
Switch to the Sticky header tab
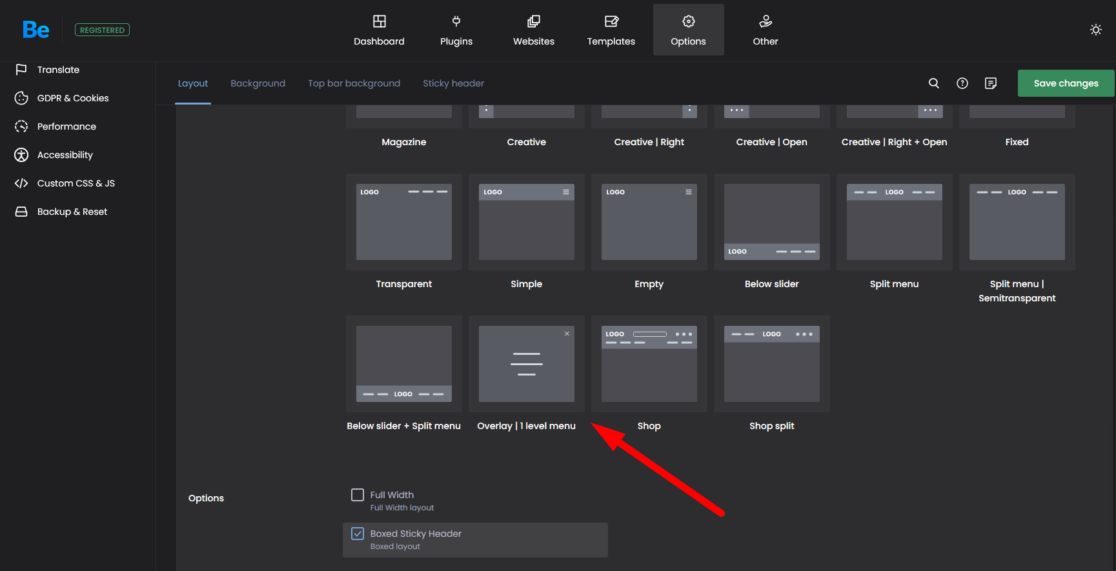click(453, 83)
